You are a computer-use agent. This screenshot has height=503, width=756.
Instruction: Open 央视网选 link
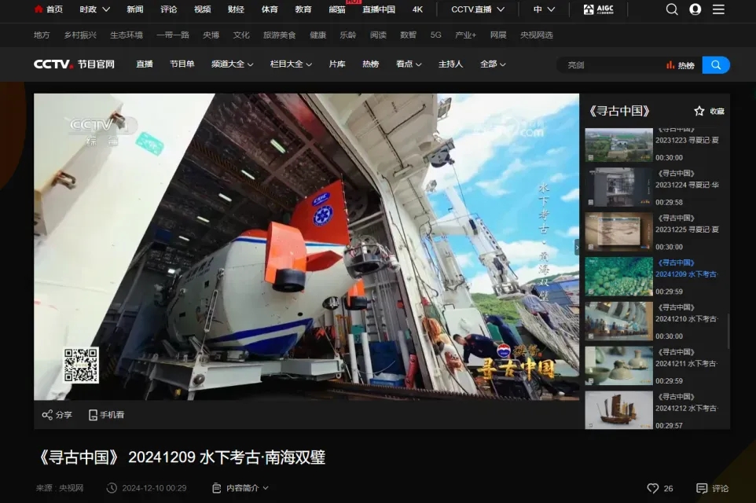537,35
